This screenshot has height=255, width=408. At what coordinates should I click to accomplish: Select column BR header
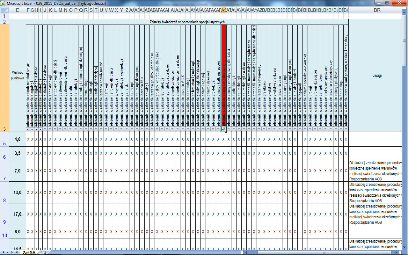375,10
